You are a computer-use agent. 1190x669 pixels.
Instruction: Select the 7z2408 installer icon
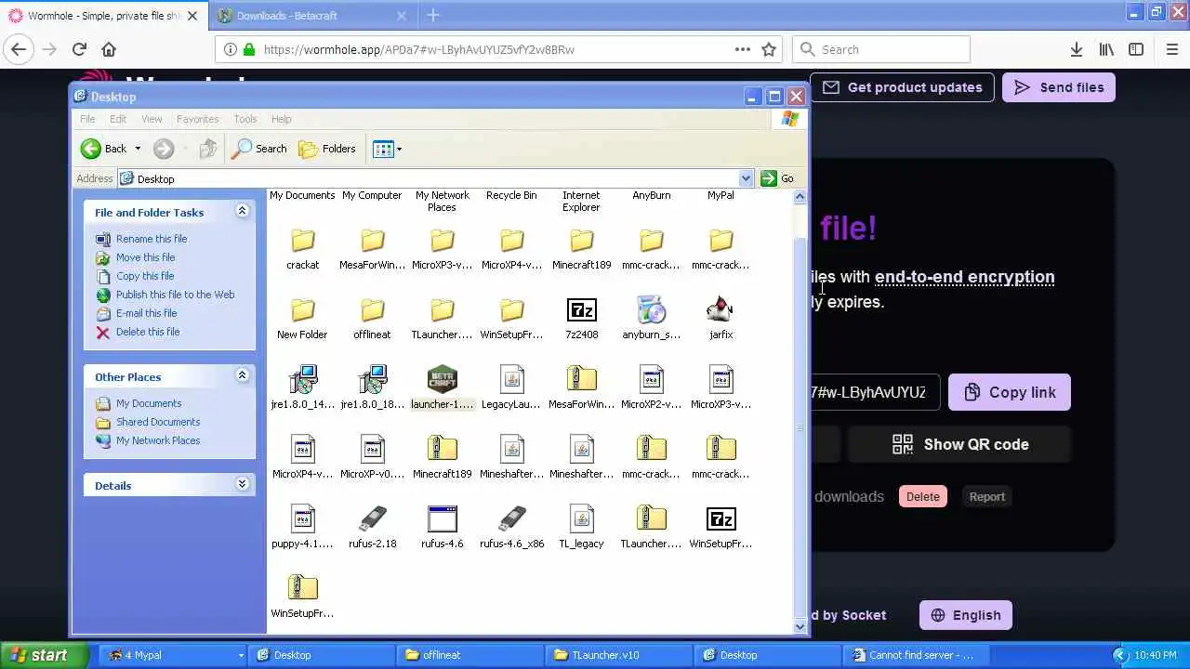point(581,310)
